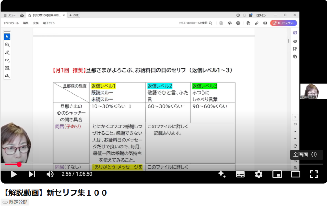Open the player settings gear menu
The width and height of the screenshot is (327, 209).
pyautogui.click(x=258, y=174)
